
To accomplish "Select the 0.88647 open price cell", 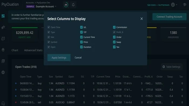I will 71,103.
